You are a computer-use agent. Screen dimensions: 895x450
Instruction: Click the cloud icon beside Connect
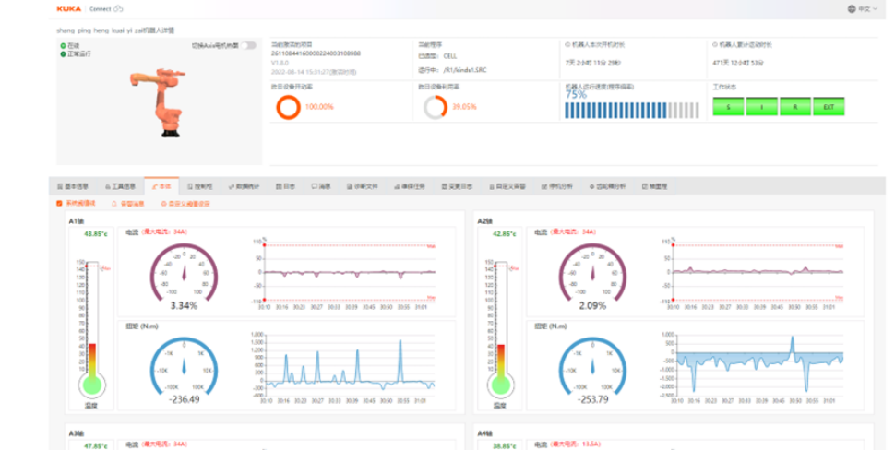118,8
